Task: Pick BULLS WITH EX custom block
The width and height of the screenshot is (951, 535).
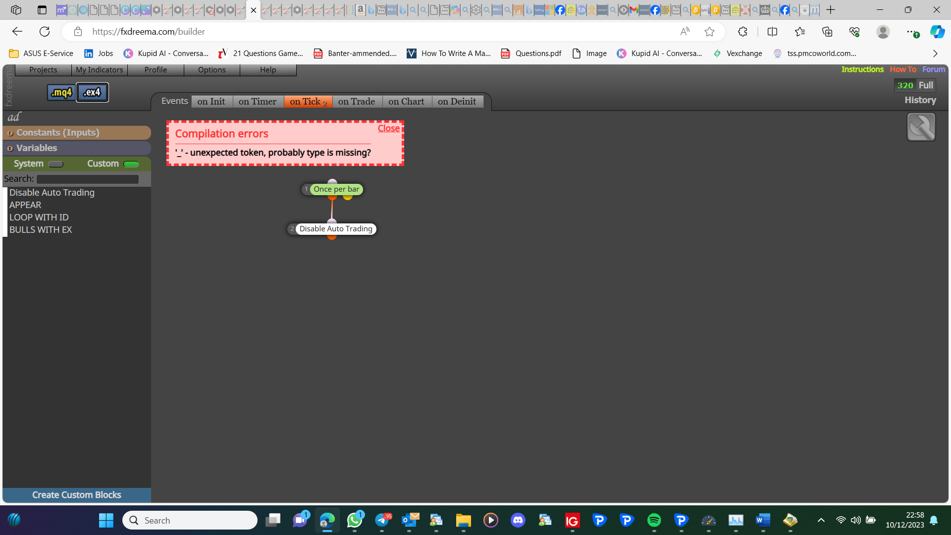Action: click(x=41, y=230)
